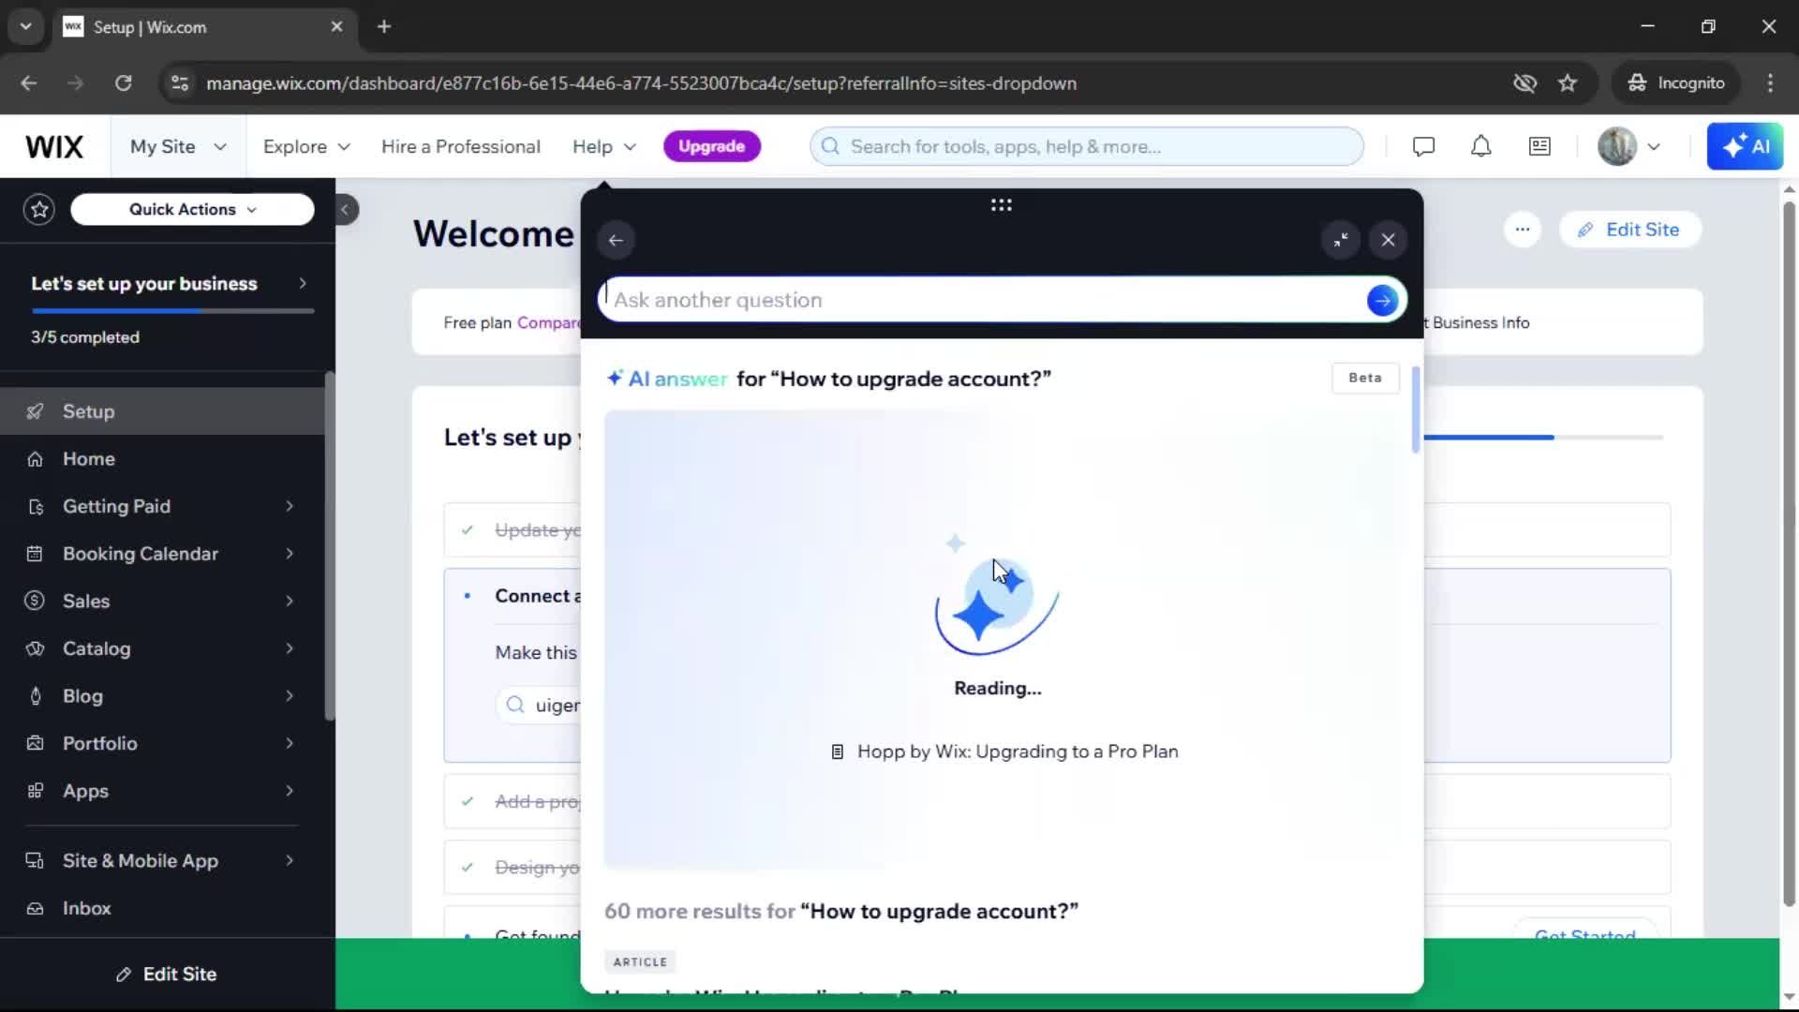Click the Beta badge
Viewport: 1799px width, 1012px height.
1365,378
